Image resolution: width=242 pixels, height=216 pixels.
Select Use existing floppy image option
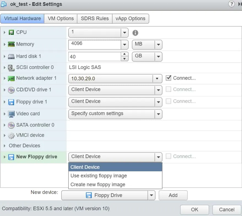click(99, 176)
